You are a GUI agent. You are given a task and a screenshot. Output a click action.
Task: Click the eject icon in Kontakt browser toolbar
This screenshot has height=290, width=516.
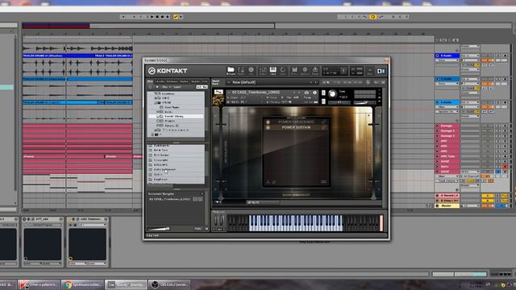pyautogui.click(x=157, y=87)
